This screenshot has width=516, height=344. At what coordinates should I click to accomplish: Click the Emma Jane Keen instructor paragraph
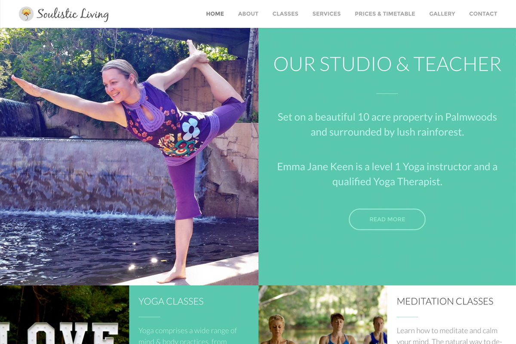coord(387,174)
